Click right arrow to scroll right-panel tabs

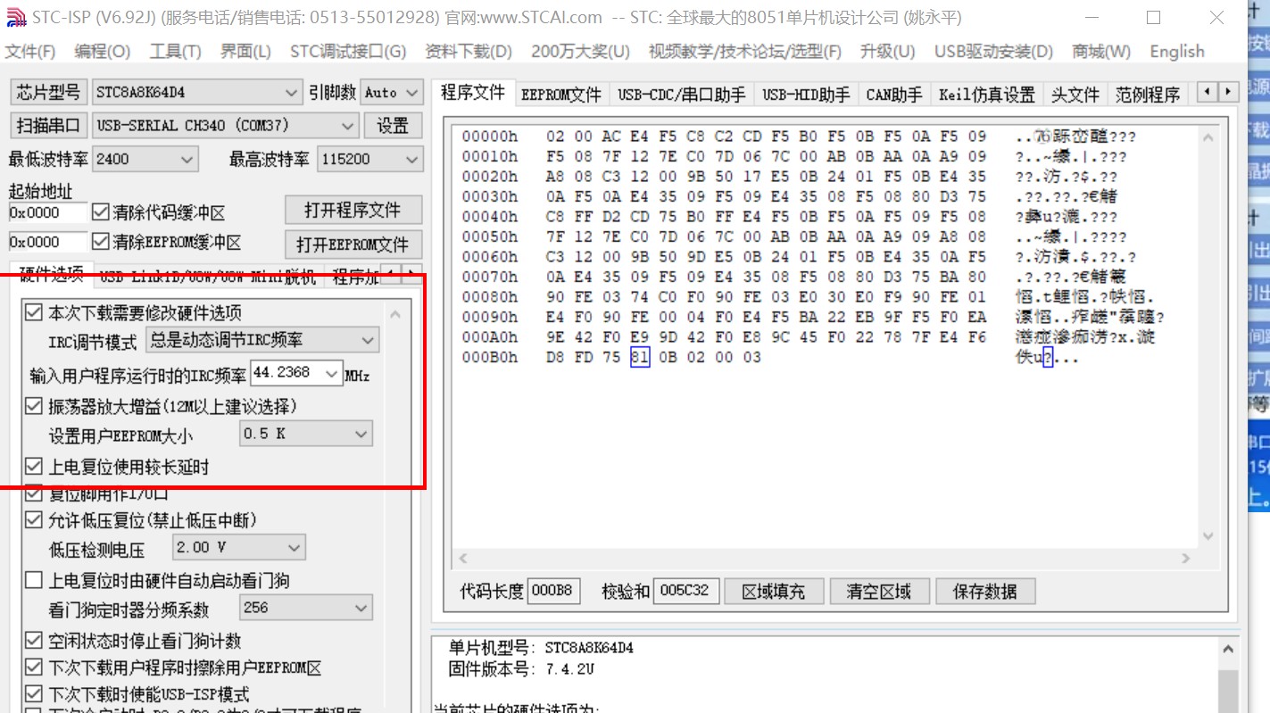(1229, 92)
